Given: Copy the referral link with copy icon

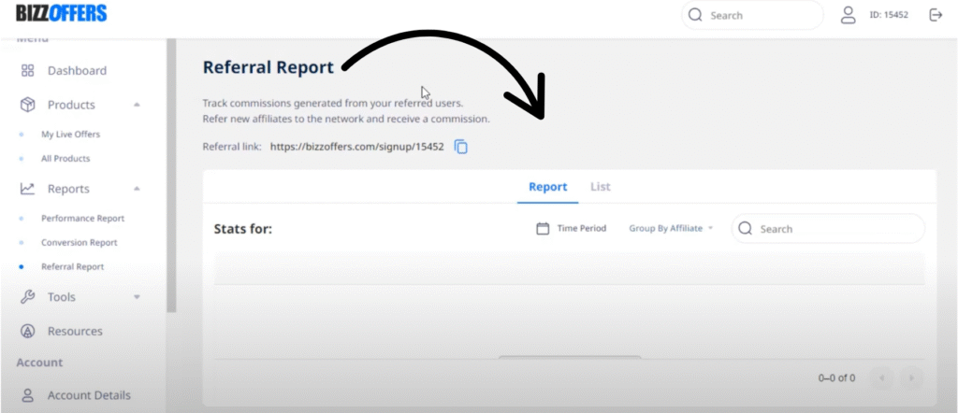Looking at the screenshot, I should coord(461,147).
